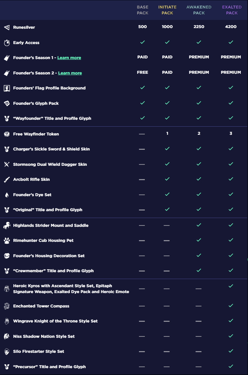Viewport: 248px width, 375px height.
Task: Click the Enchanted Tower Compass icon
Action: point(7,306)
